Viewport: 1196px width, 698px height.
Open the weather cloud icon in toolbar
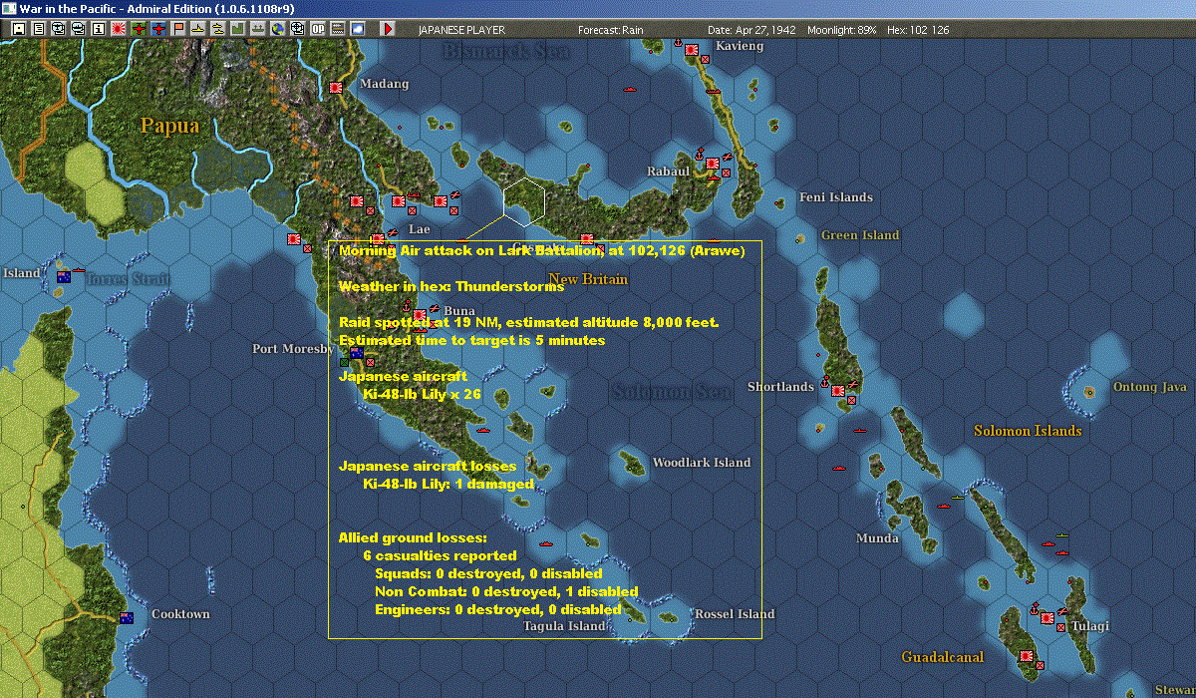(358, 29)
